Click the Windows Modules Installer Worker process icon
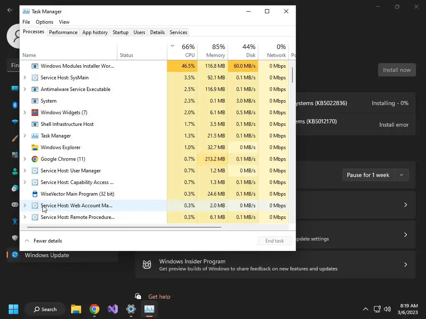Viewport: 426px width, 319px height. (35, 66)
